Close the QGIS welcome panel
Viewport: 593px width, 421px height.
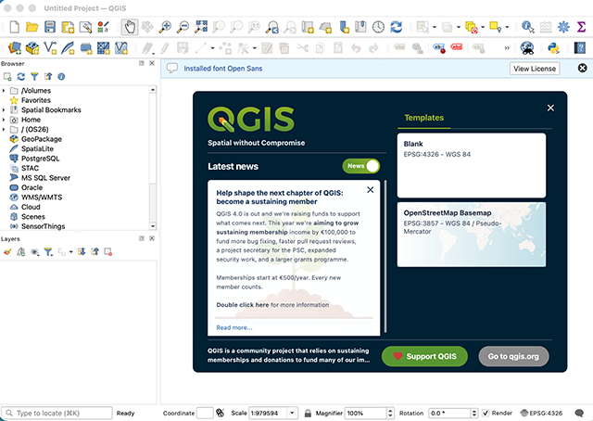550,108
